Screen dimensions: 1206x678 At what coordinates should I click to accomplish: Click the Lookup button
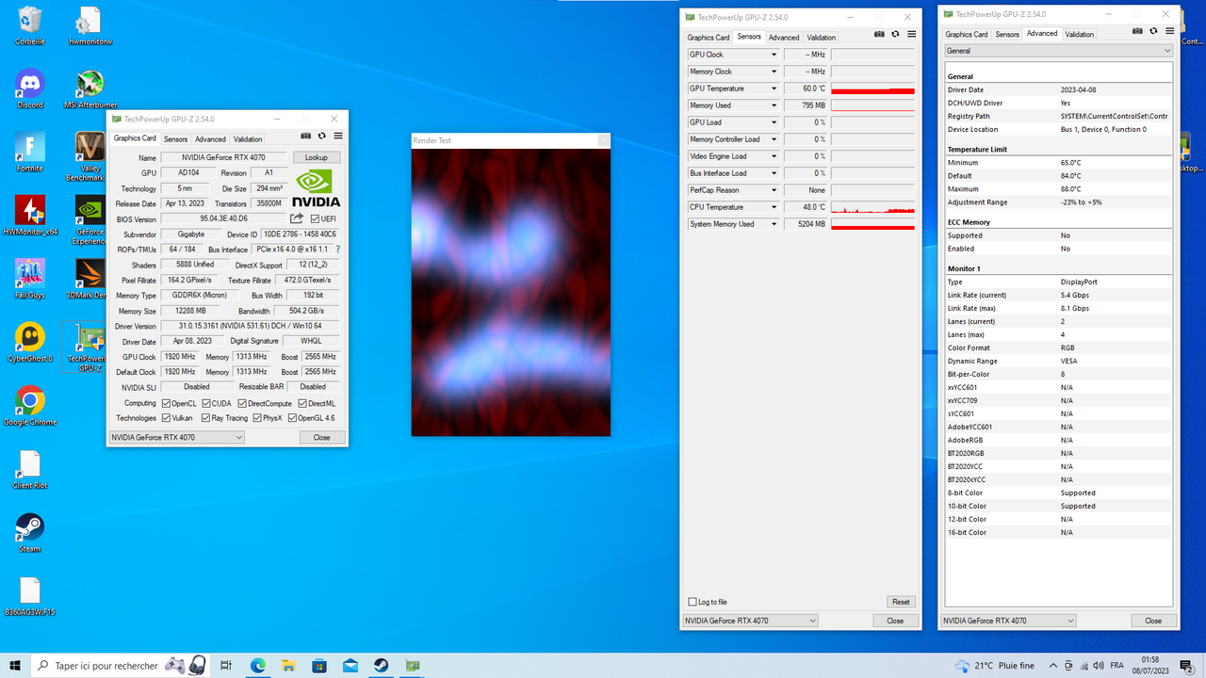click(x=317, y=157)
